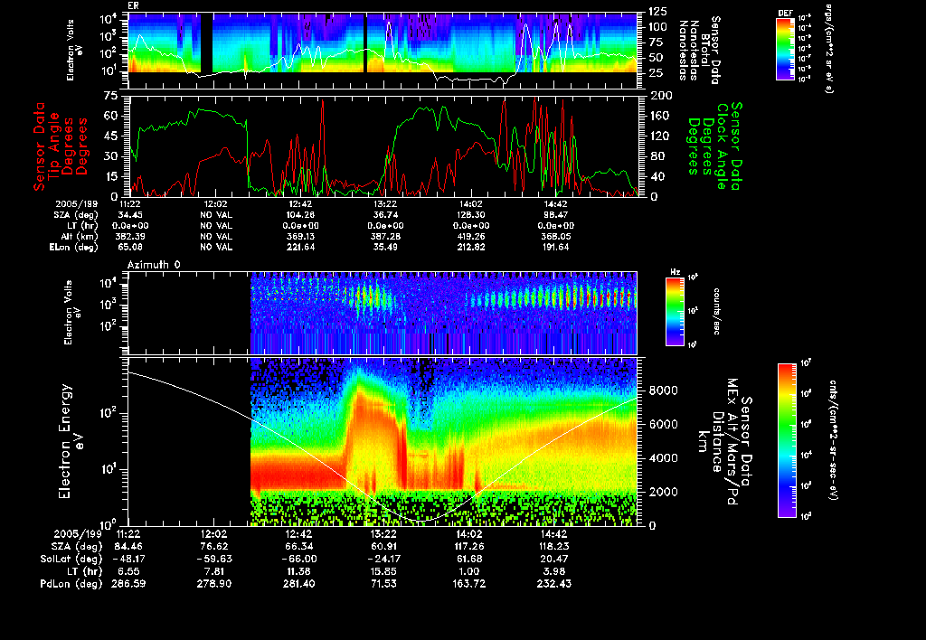This screenshot has height=640, width=926.
Task: Select local time value 11.38
Action: coord(298,571)
